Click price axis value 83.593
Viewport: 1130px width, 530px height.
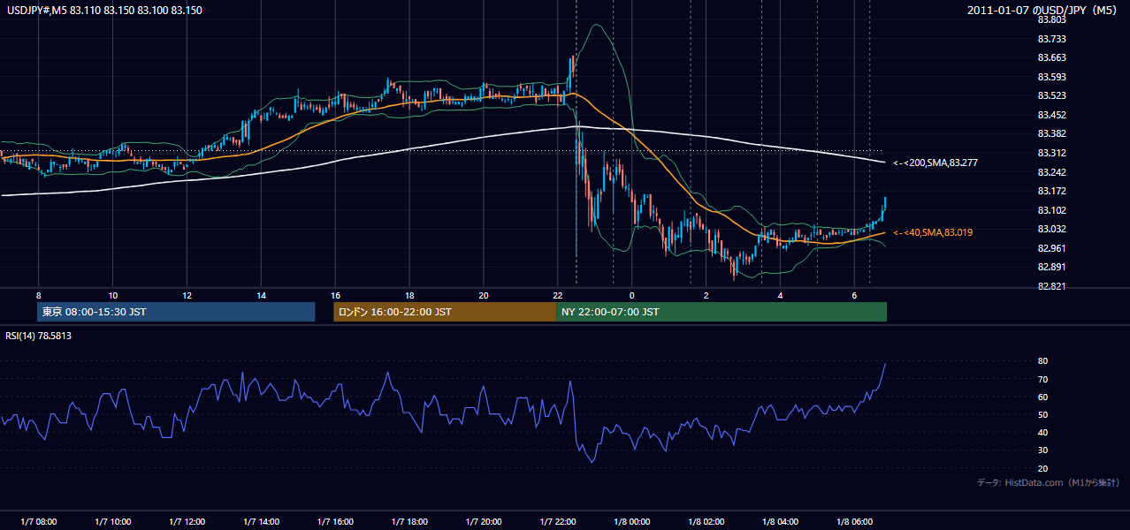pyautogui.click(x=1051, y=76)
